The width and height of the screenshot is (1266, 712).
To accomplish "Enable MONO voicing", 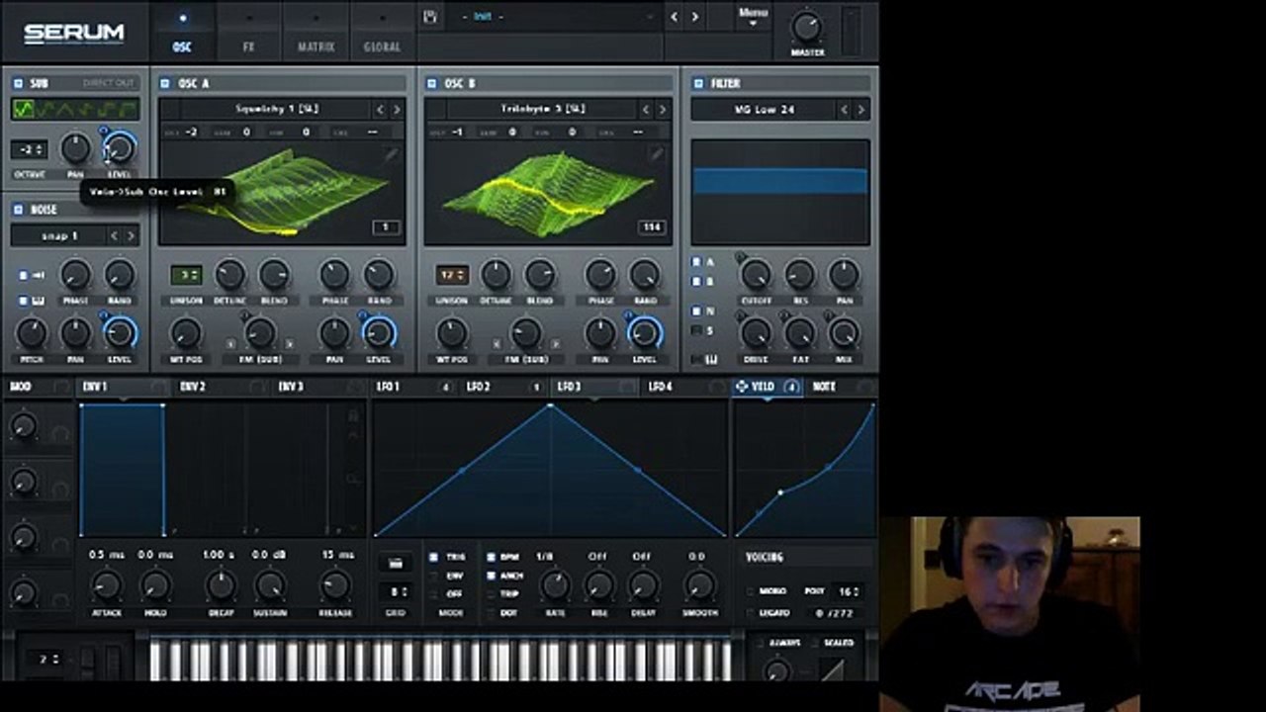I will (752, 591).
